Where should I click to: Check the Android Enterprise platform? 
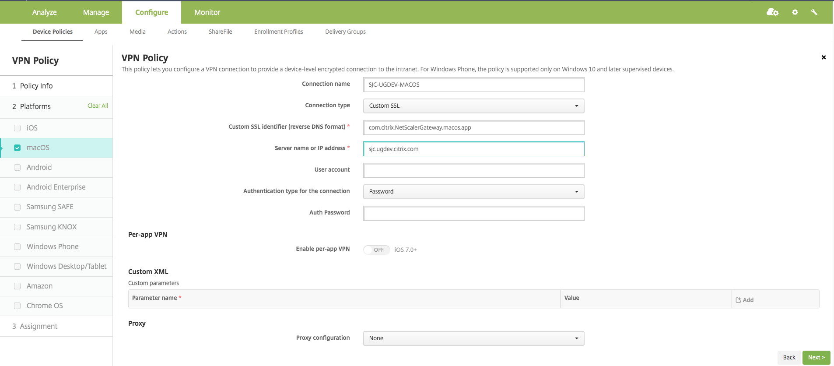click(18, 187)
